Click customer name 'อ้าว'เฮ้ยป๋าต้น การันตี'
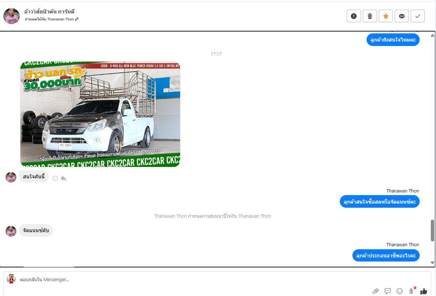 (x=49, y=11)
